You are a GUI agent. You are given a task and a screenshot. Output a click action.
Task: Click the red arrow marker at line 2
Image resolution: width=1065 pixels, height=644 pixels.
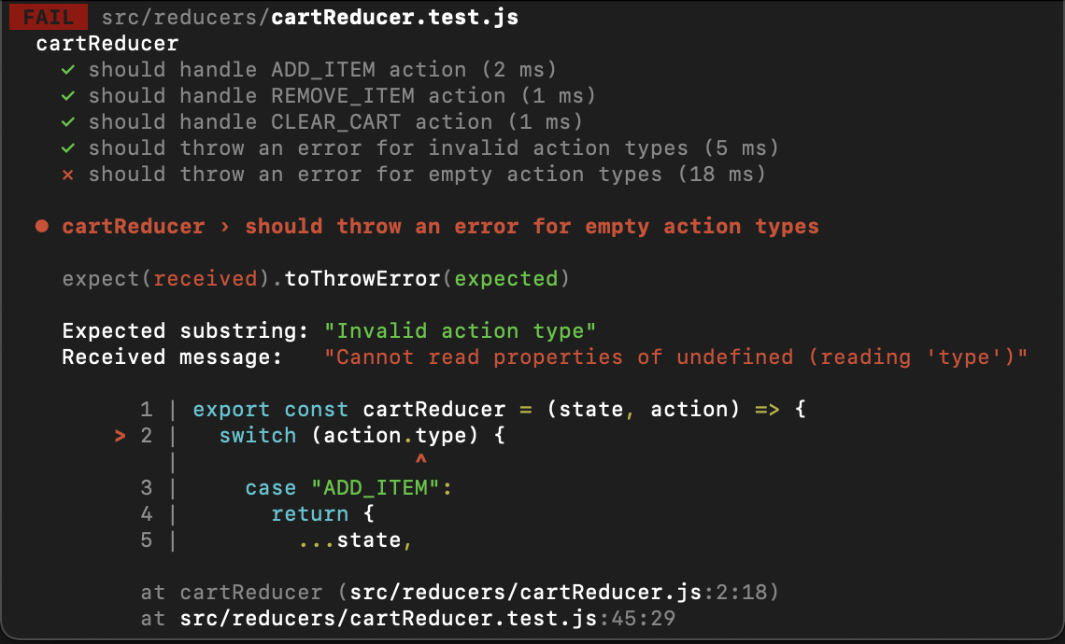click(x=121, y=436)
